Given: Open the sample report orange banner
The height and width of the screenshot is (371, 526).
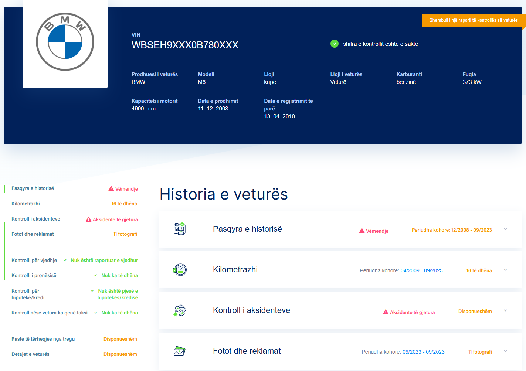Looking at the screenshot, I should (474, 20).
